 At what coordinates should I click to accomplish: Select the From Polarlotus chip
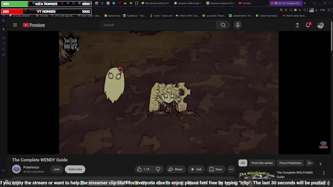point(290,163)
